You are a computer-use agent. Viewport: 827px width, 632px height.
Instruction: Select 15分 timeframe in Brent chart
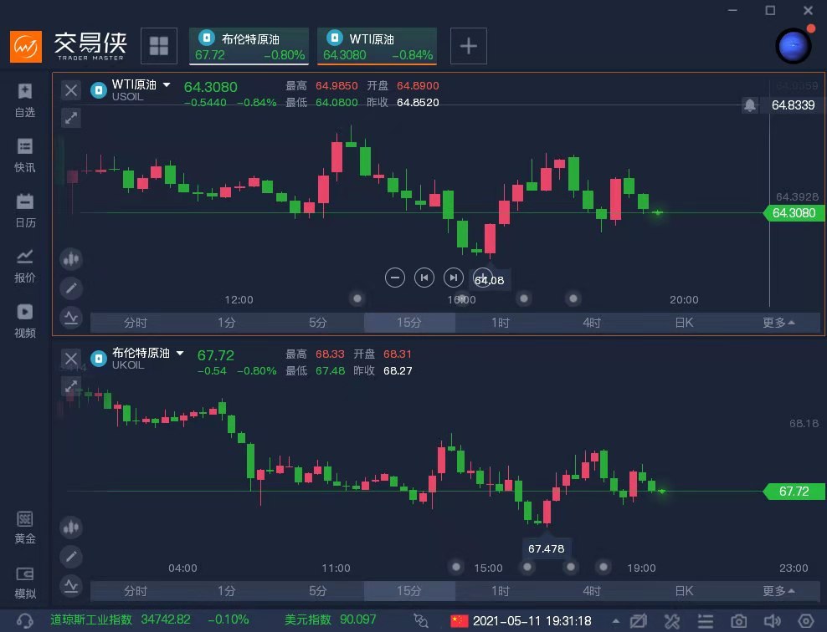click(409, 591)
